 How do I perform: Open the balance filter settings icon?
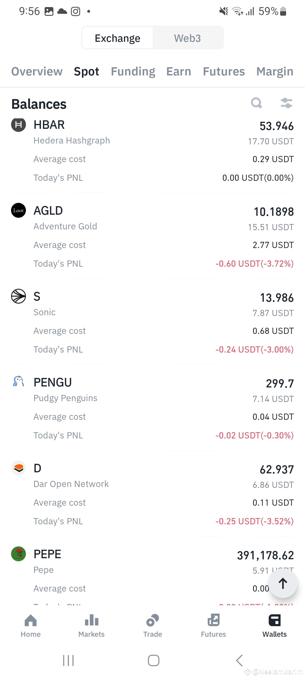click(286, 103)
